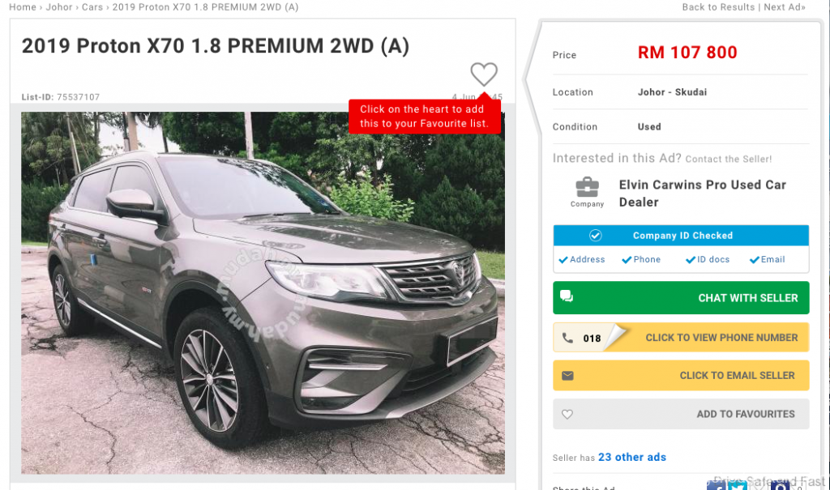Open the seller's 23 other ads
Screen dimensions: 830x490
pos(632,457)
